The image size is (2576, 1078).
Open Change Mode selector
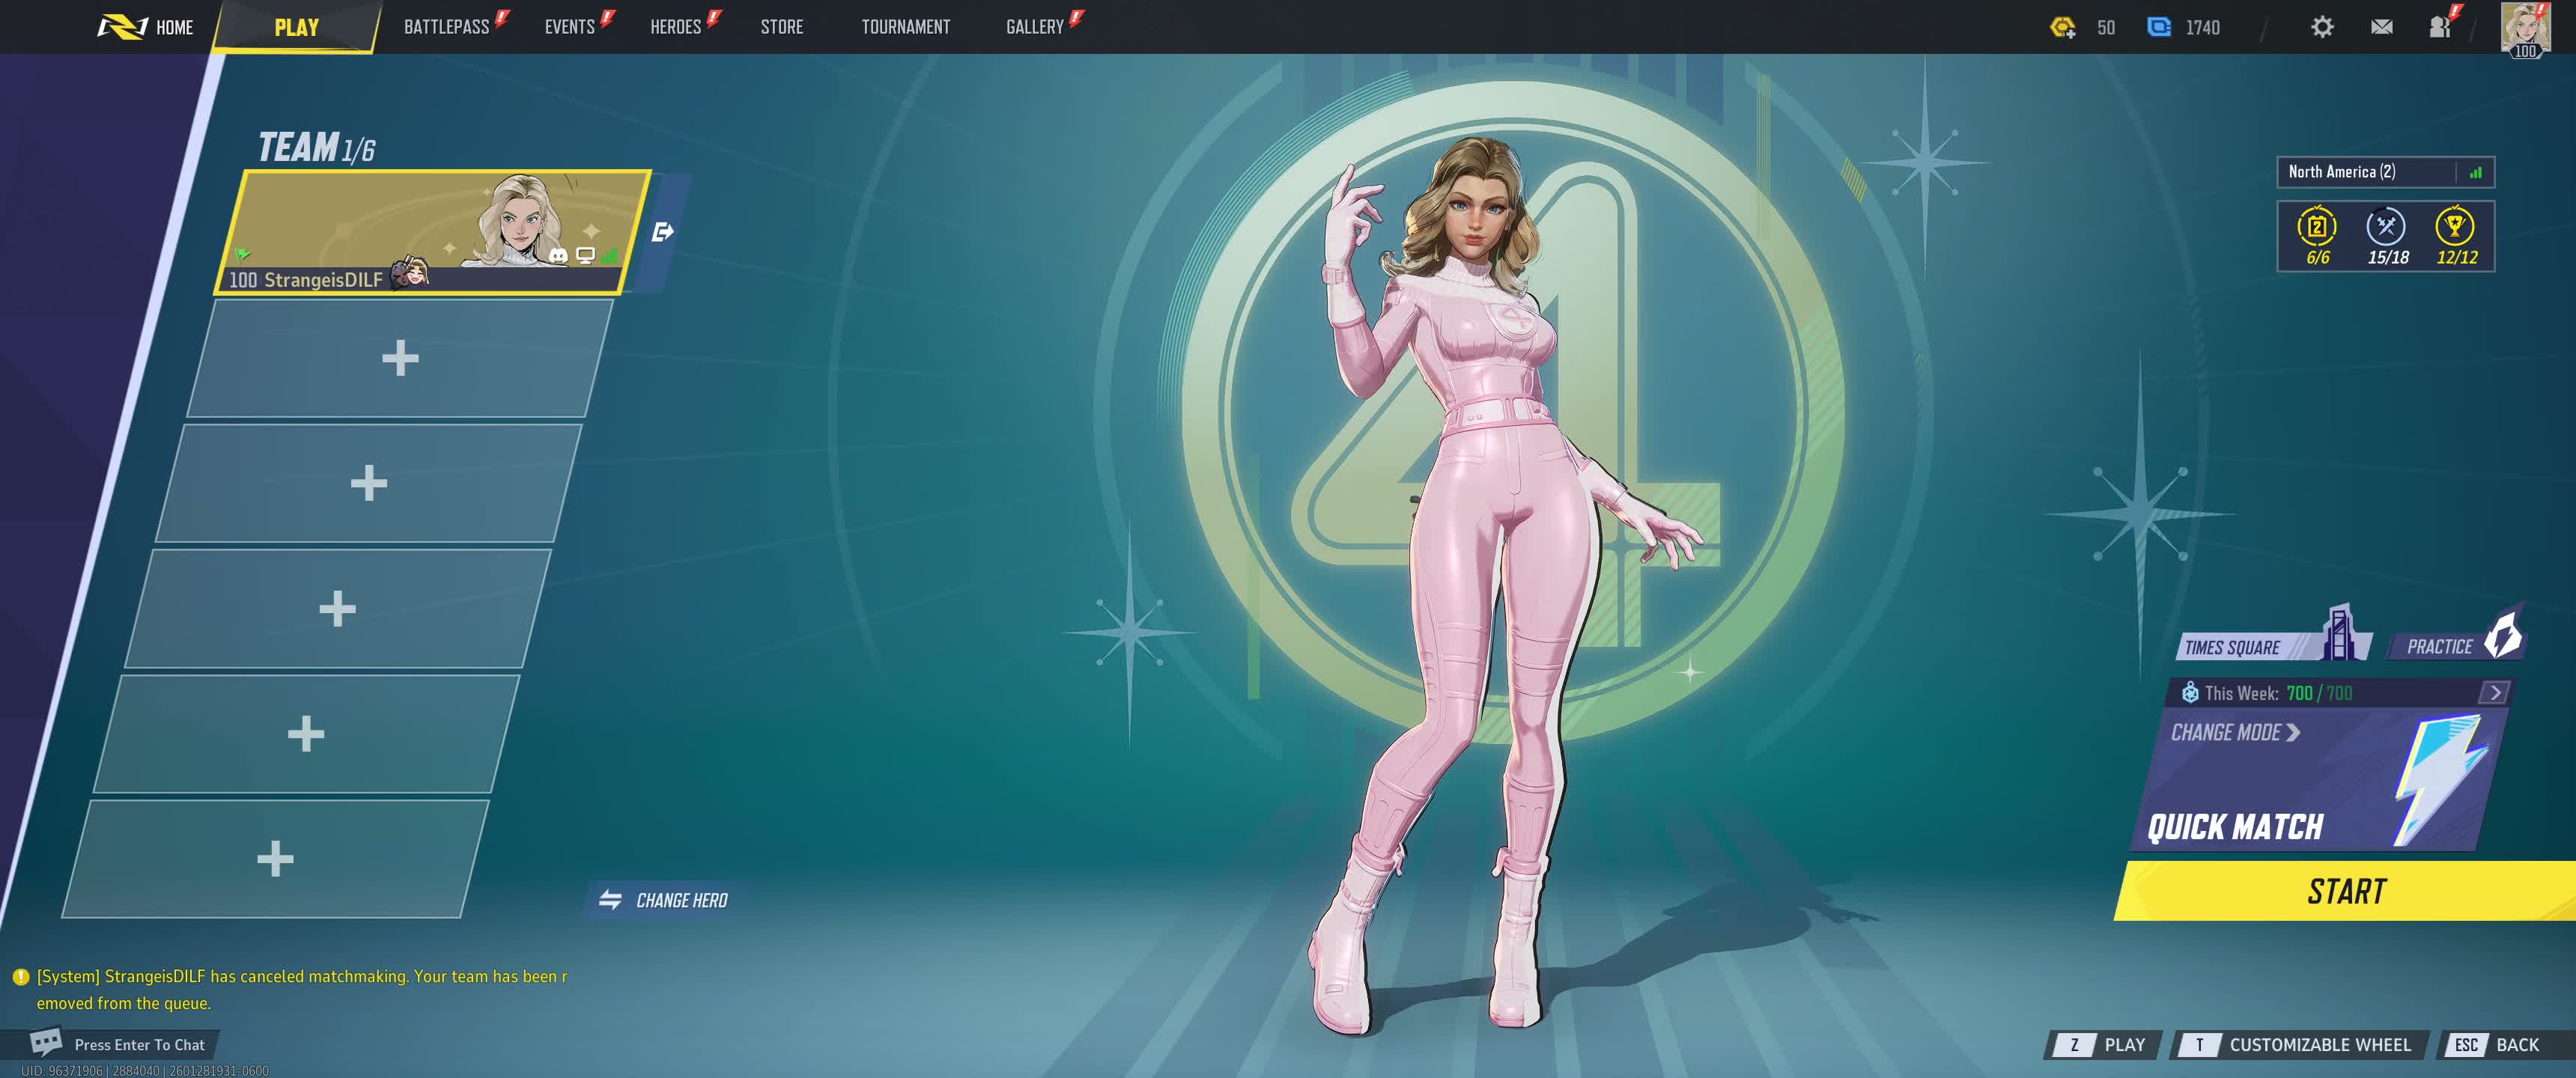pos(2235,733)
